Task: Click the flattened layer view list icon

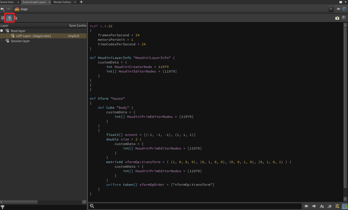Action: 9,18
